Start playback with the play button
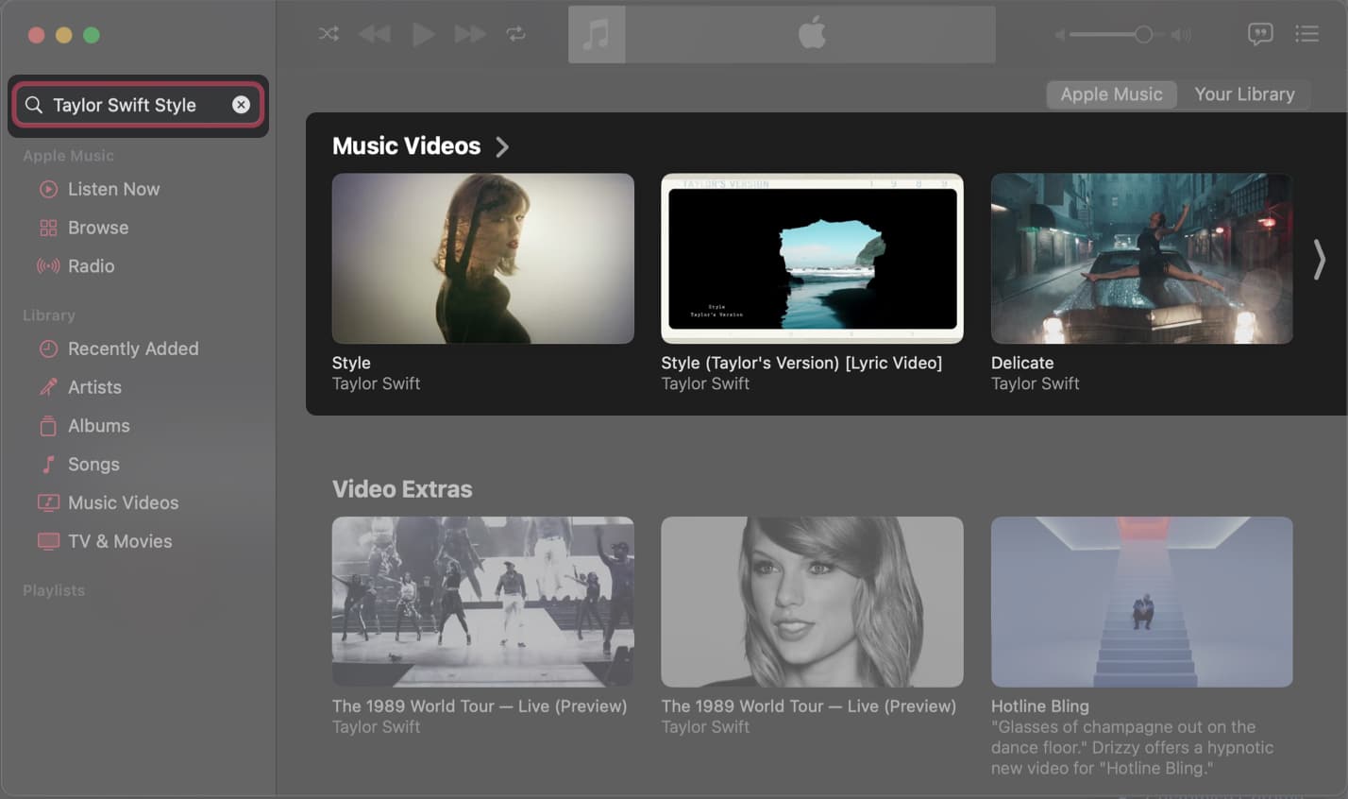The width and height of the screenshot is (1348, 799). pos(423,34)
